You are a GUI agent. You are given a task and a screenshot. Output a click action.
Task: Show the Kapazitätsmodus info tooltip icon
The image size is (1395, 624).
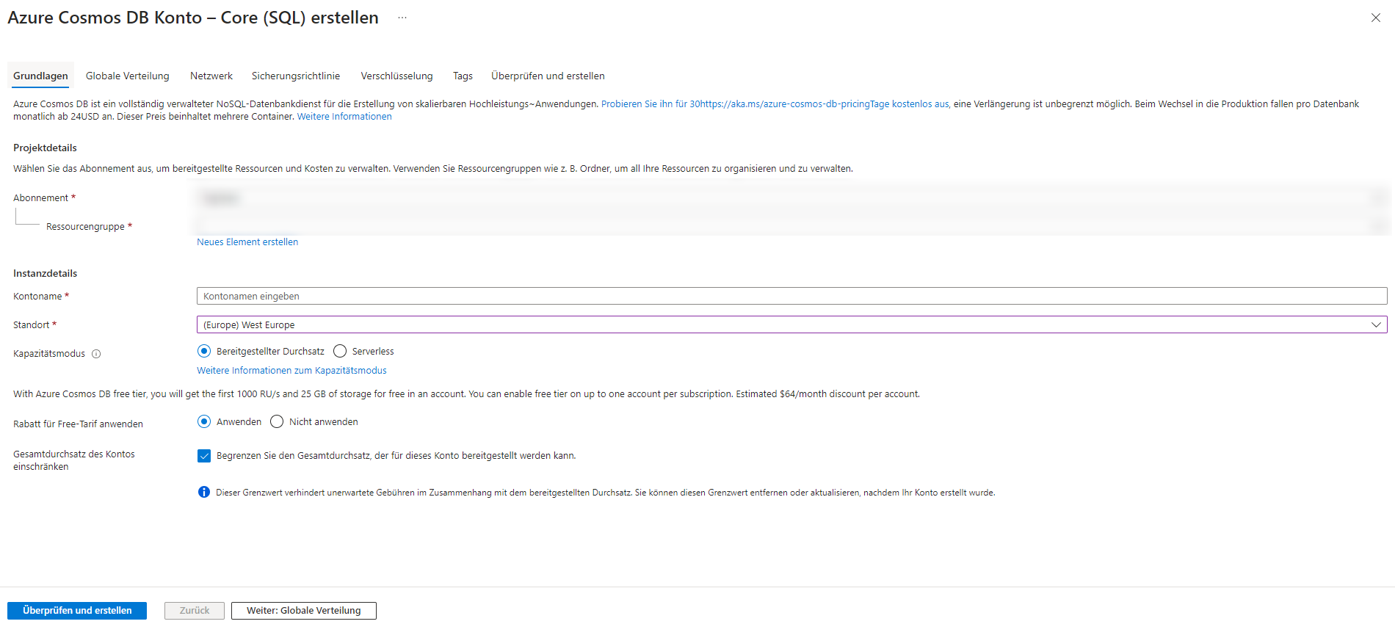coord(96,354)
